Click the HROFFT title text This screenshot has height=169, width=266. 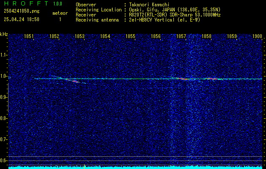click(26, 3)
